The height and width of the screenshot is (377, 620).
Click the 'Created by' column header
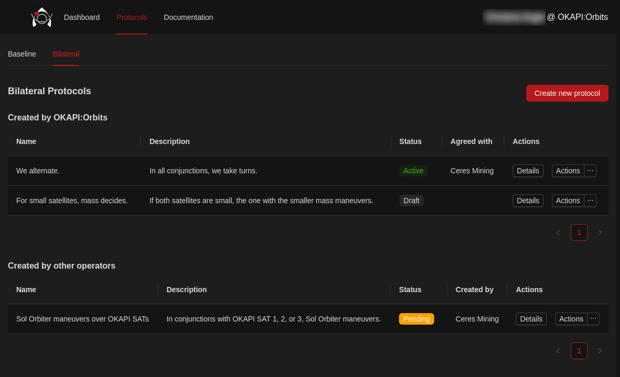tap(474, 290)
